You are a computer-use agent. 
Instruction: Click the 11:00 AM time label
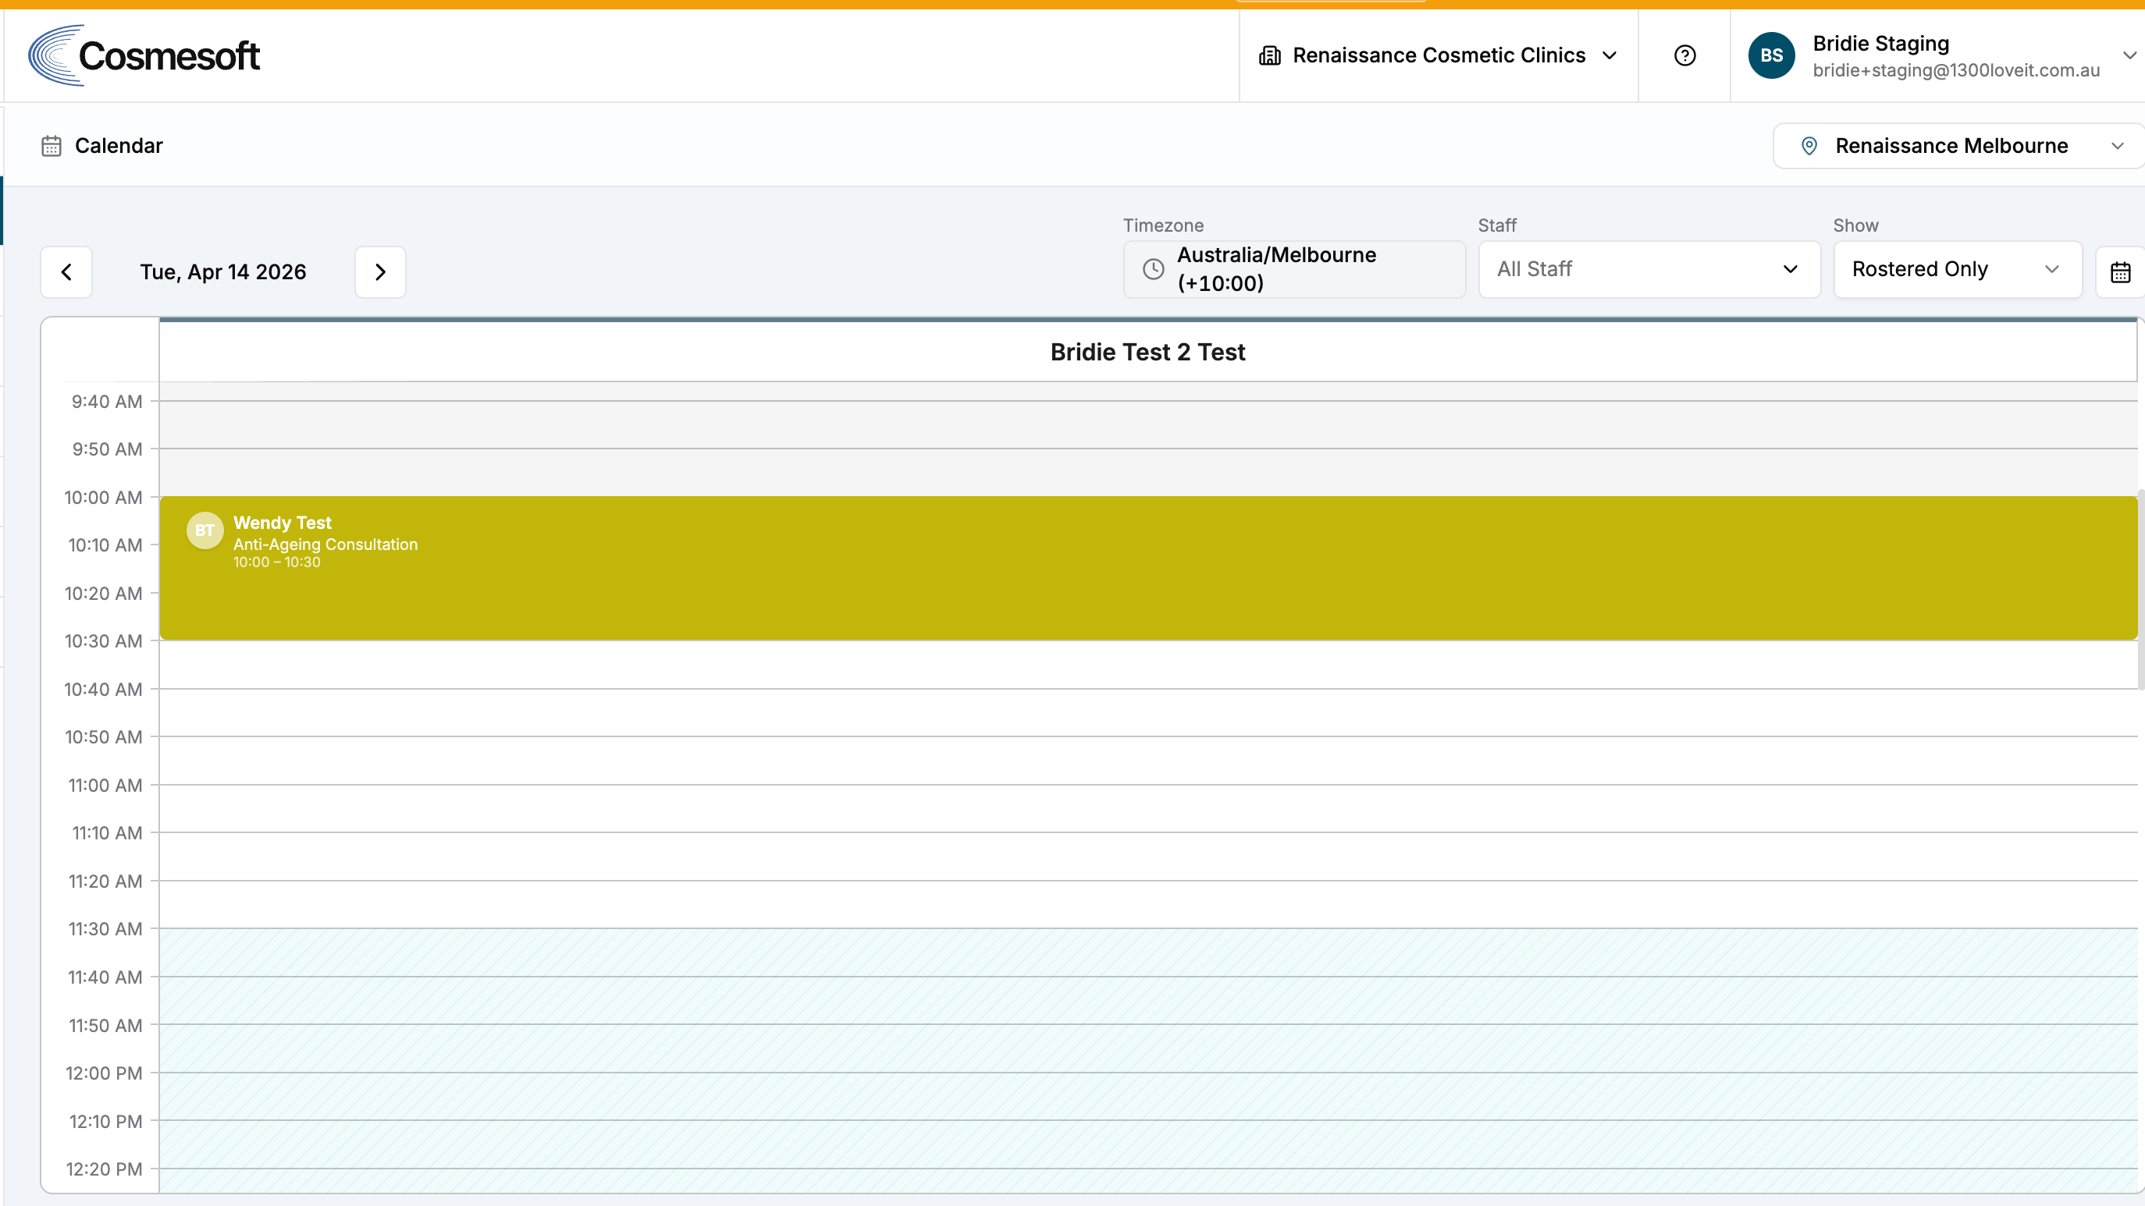(105, 785)
